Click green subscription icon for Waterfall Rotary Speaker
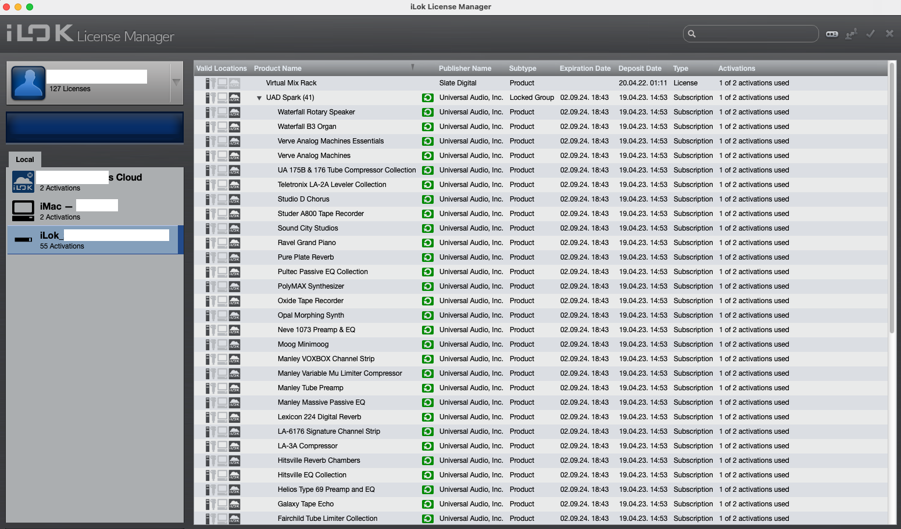 point(428,112)
